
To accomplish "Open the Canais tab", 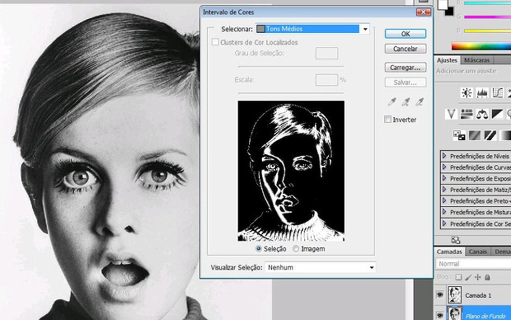I will pyautogui.click(x=477, y=251).
